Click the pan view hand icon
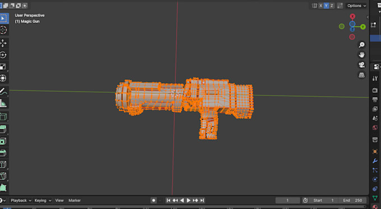The height and width of the screenshot is (209, 381). tap(361, 55)
